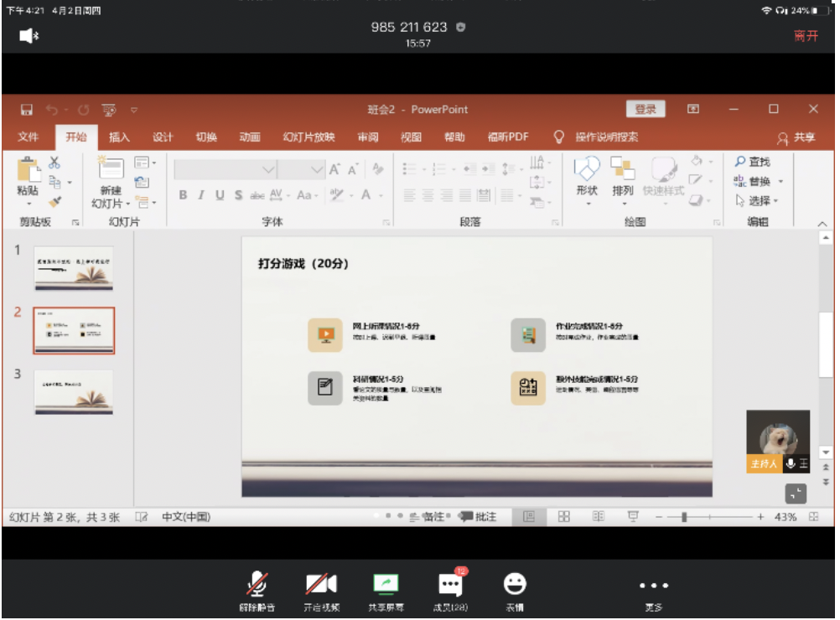The image size is (840, 620).
Task: Click the red Leave meeting button
Action: (x=806, y=36)
